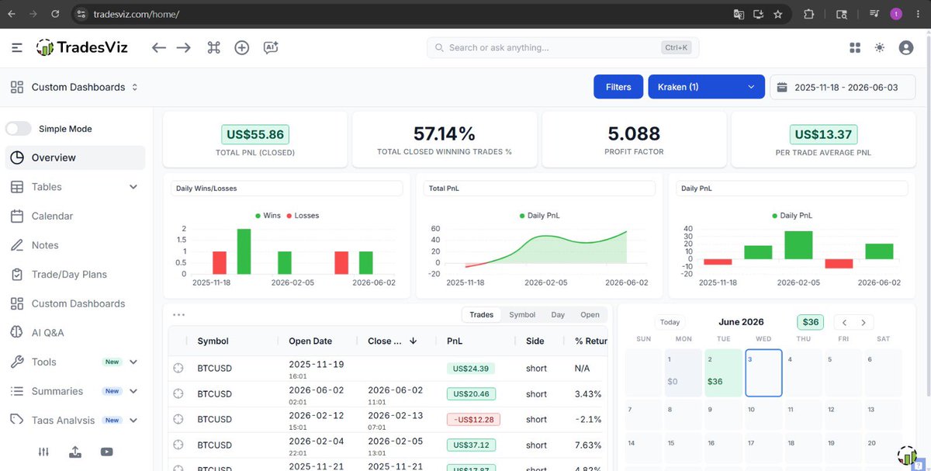This screenshot has width=931, height=471.
Task: Click the TradesViz forward arrow icon
Action: (184, 47)
